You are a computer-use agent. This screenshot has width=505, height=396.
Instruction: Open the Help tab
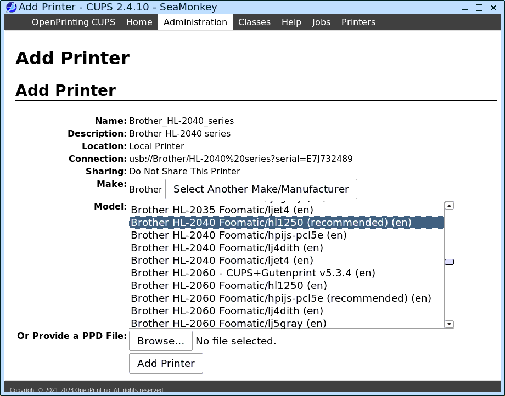[291, 22]
